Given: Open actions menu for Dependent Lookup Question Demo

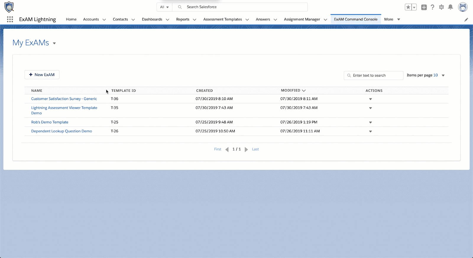Looking at the screenshot, I should pyautogui.click(x=370, y=131).
